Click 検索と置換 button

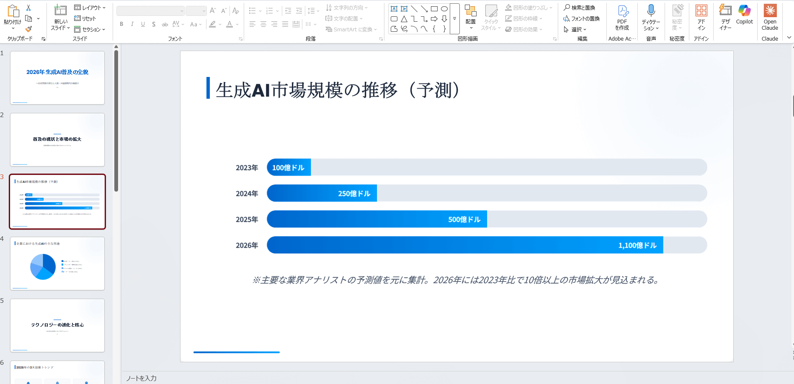coord(580,8)
